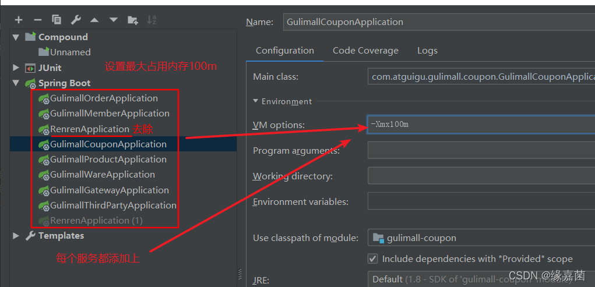The height and width of the screenshot is (287, 595).
Task: Click the Main class field
Action: pos(481,76)
